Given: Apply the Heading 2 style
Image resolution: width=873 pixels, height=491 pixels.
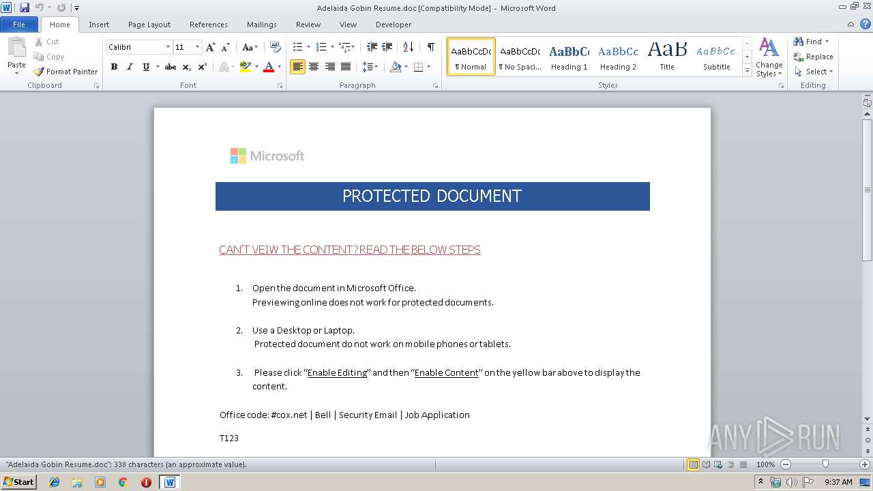Looking at the screenshot, I should pyautogui.click(x=618, y=57).
